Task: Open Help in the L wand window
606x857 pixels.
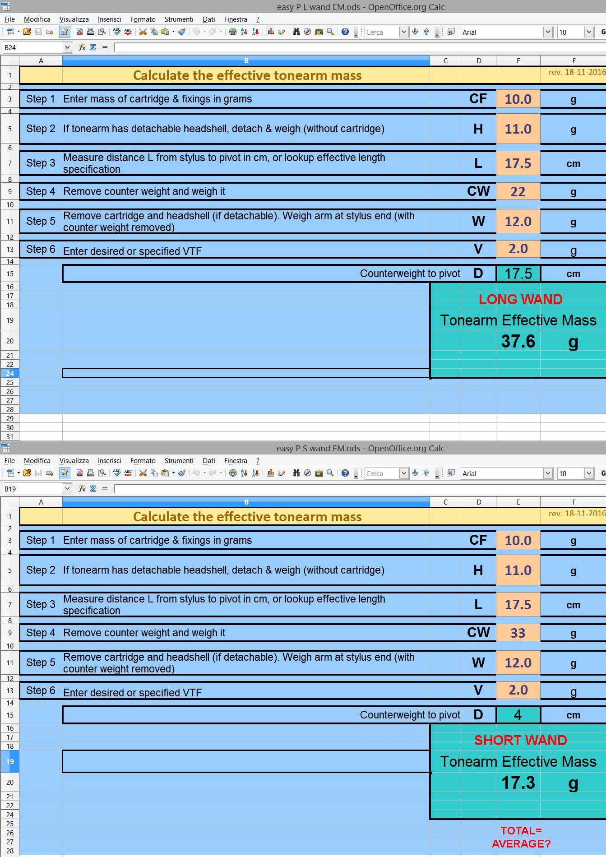Action: coord(345,32)
